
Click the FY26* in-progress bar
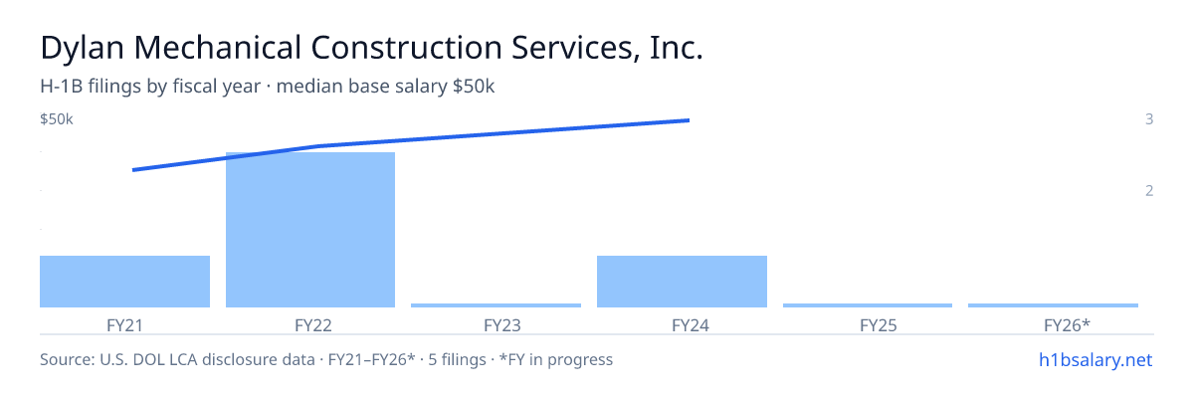click(1053, 305)
